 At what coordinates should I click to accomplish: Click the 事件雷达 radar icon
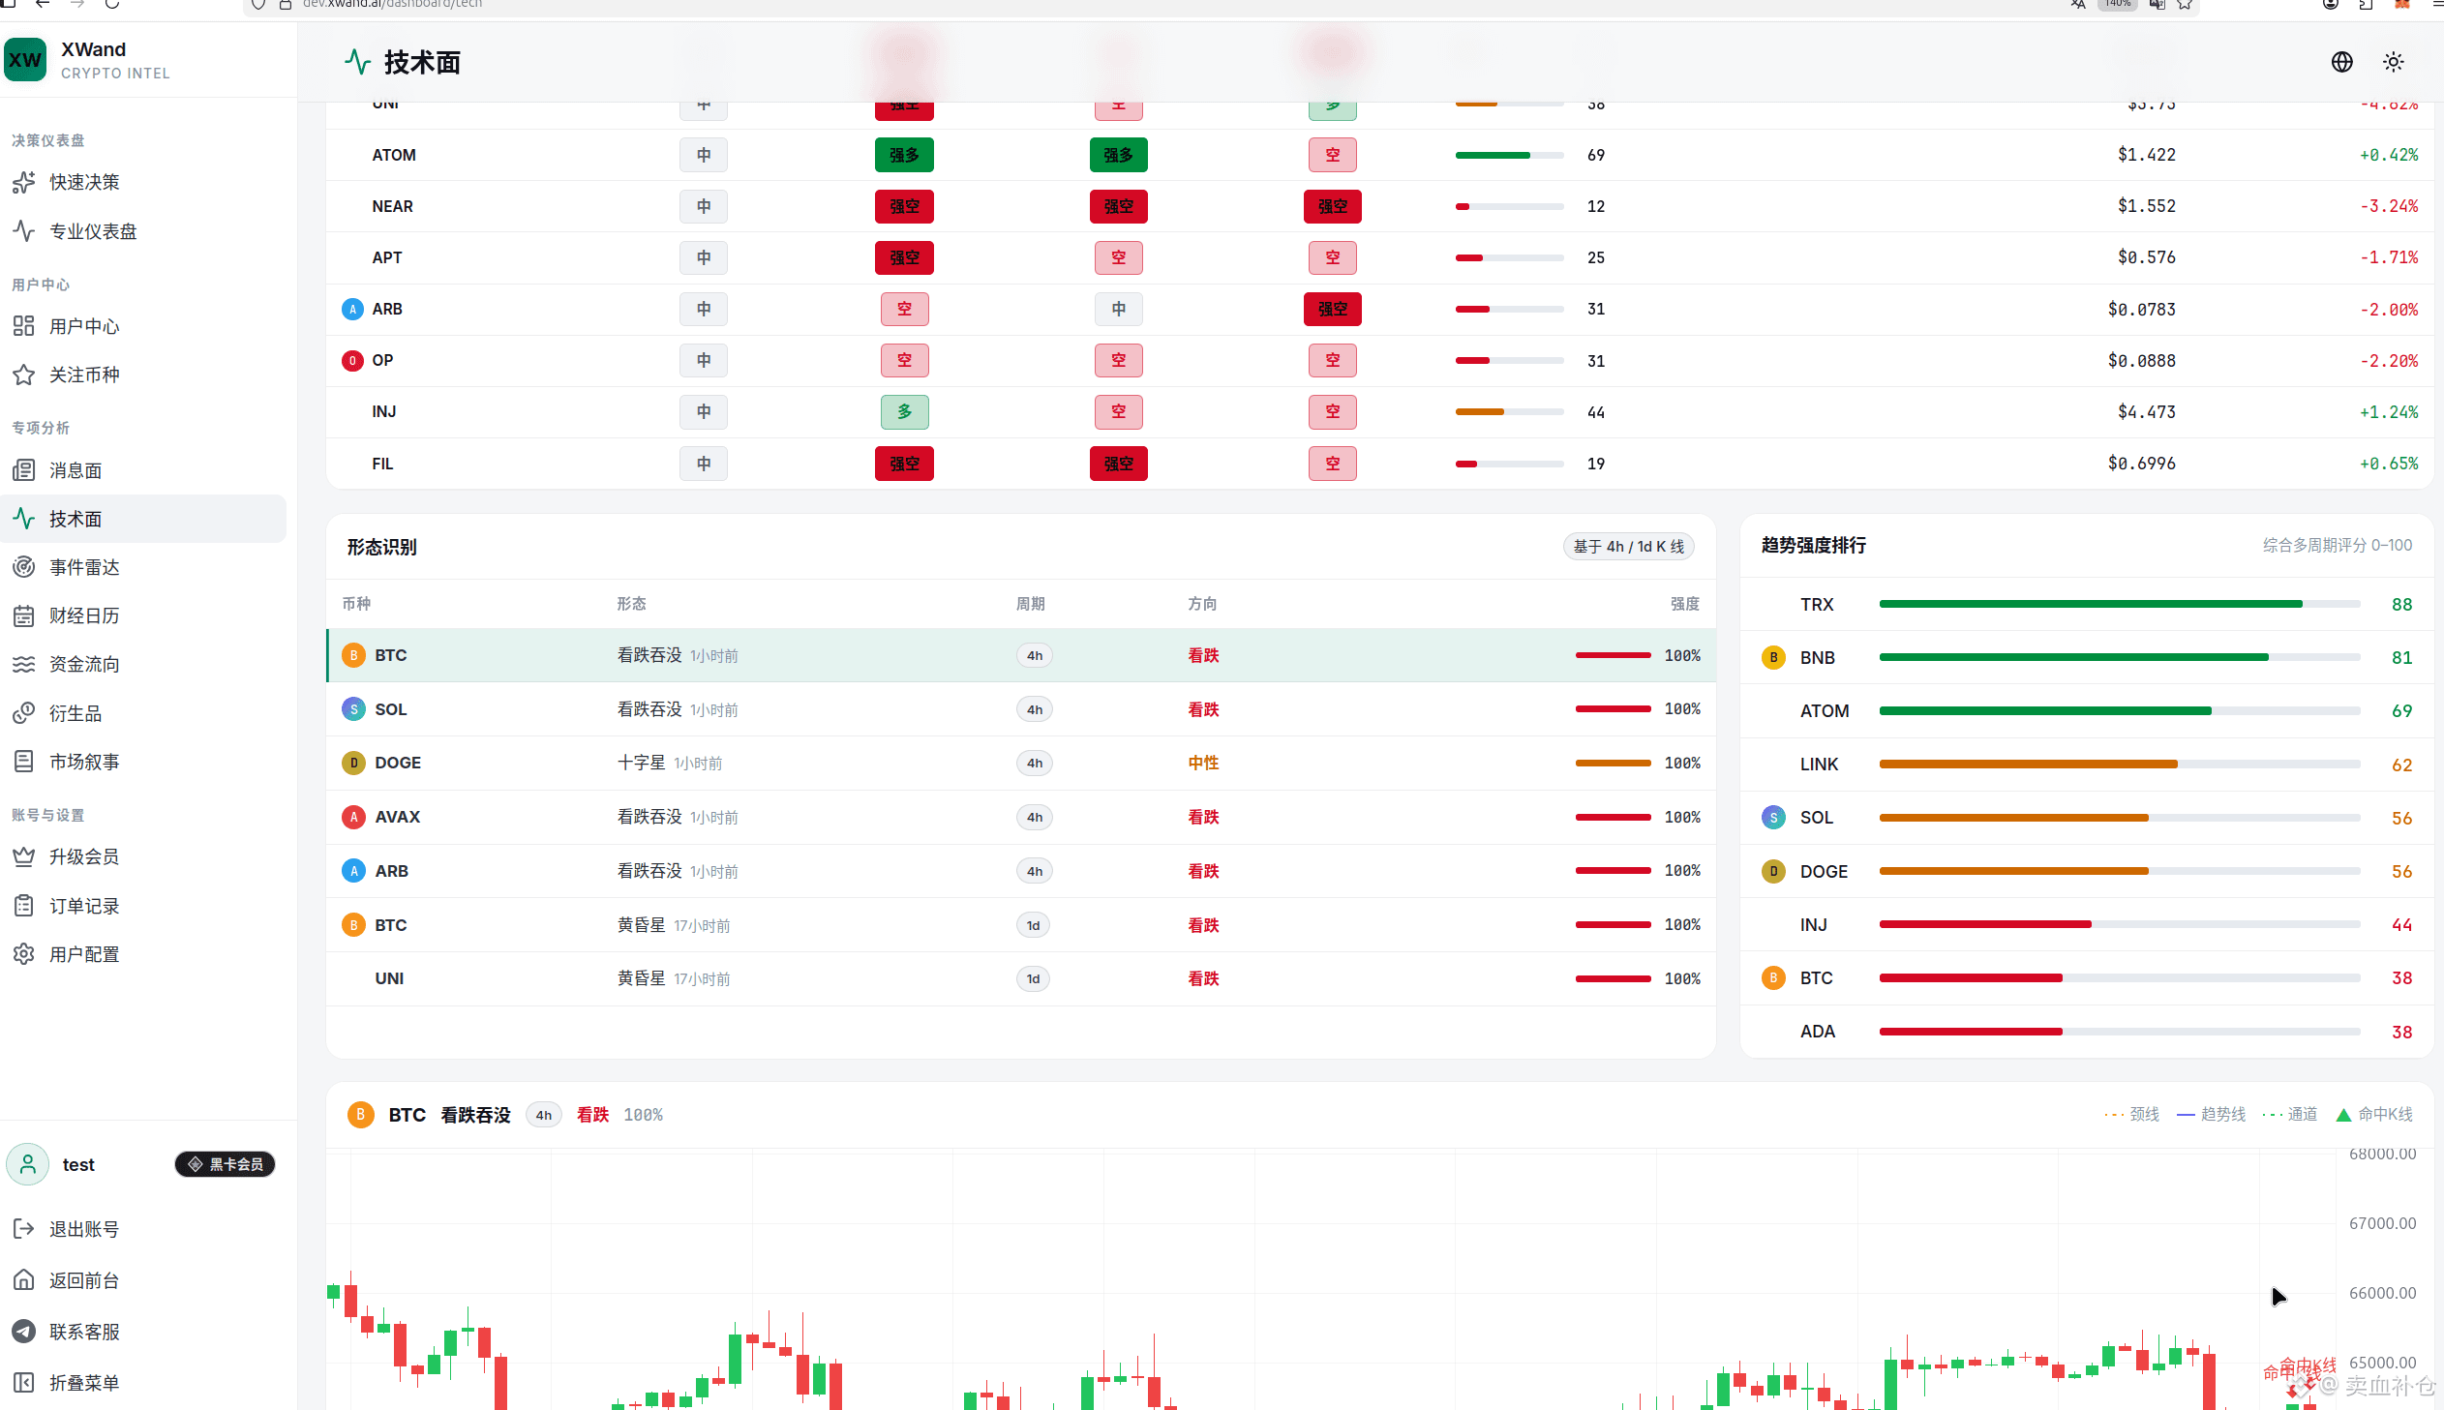(x=24, y=567)
